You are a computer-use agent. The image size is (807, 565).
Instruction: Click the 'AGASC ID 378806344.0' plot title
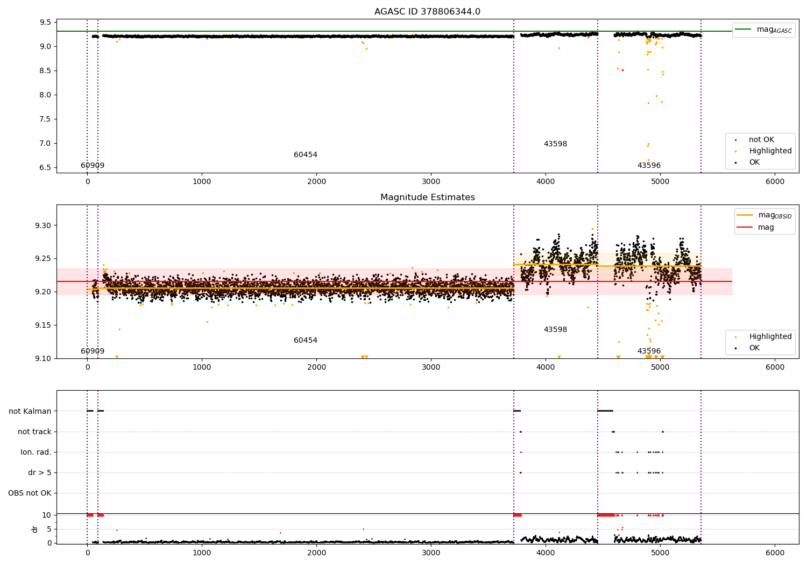(427, 12)
